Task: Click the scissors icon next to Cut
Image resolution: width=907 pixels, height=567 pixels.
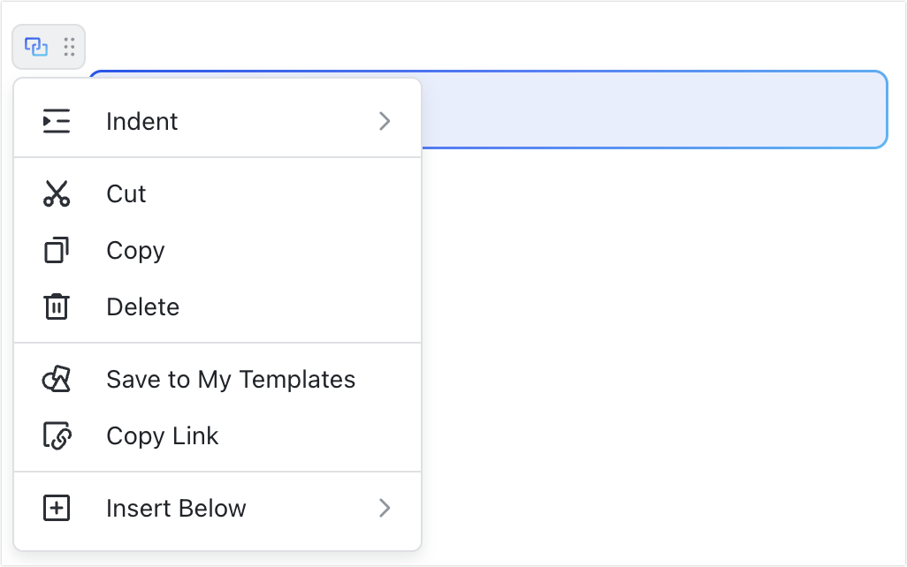Action: 57,193
